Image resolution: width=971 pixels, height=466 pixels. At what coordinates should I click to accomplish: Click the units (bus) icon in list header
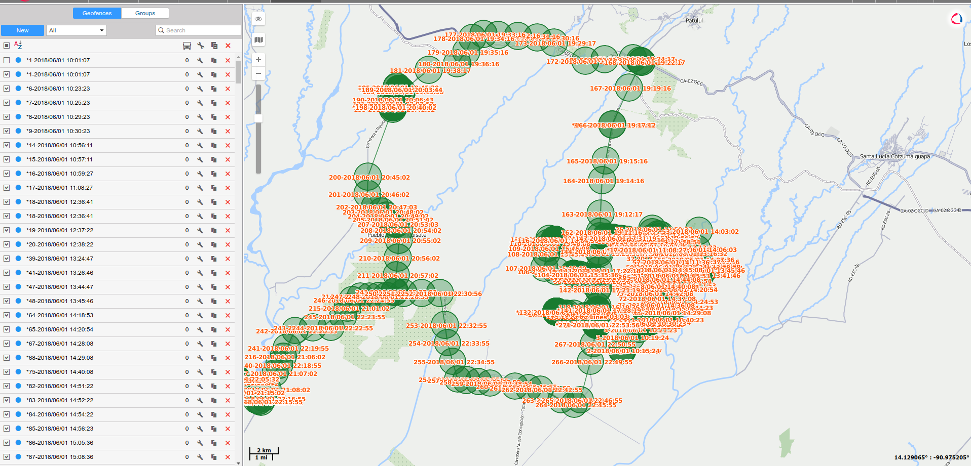point(187,46)
